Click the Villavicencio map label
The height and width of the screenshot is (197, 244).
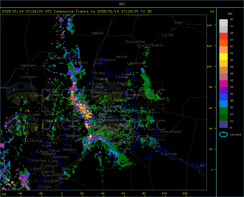point(60,58)
